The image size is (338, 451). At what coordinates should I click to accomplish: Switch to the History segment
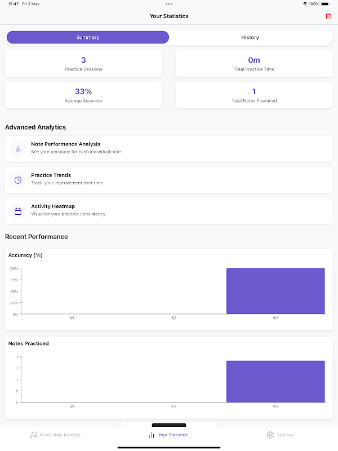(250, 37)
